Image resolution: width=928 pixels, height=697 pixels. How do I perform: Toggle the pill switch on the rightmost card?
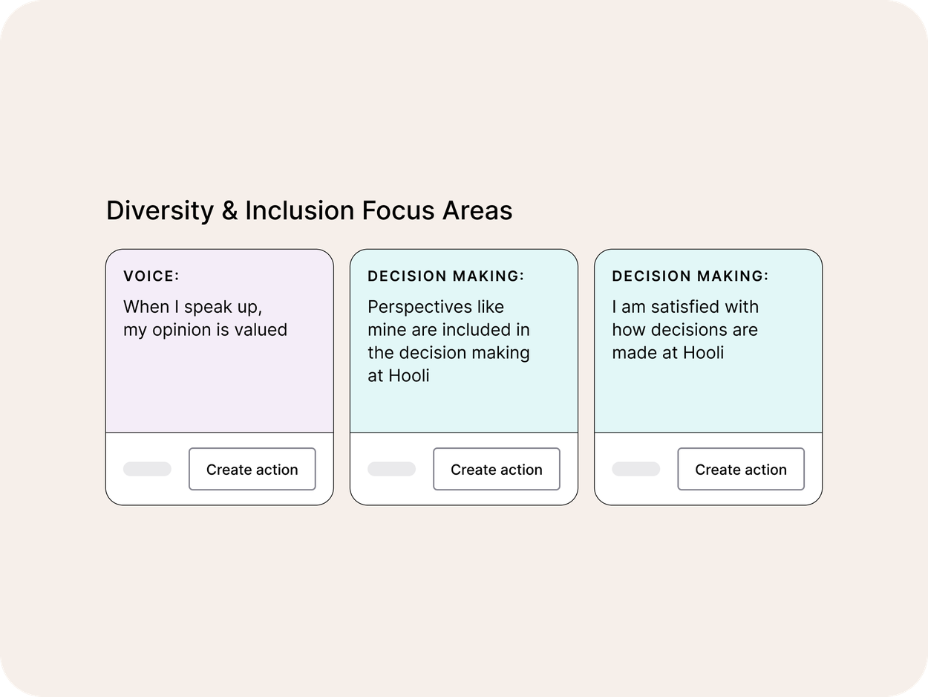[x=635, y=469]
